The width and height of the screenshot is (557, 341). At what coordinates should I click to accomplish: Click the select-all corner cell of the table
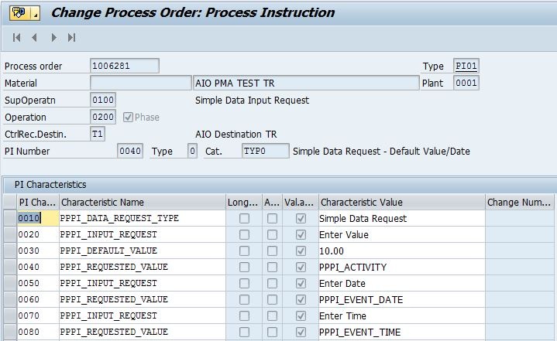10,202
